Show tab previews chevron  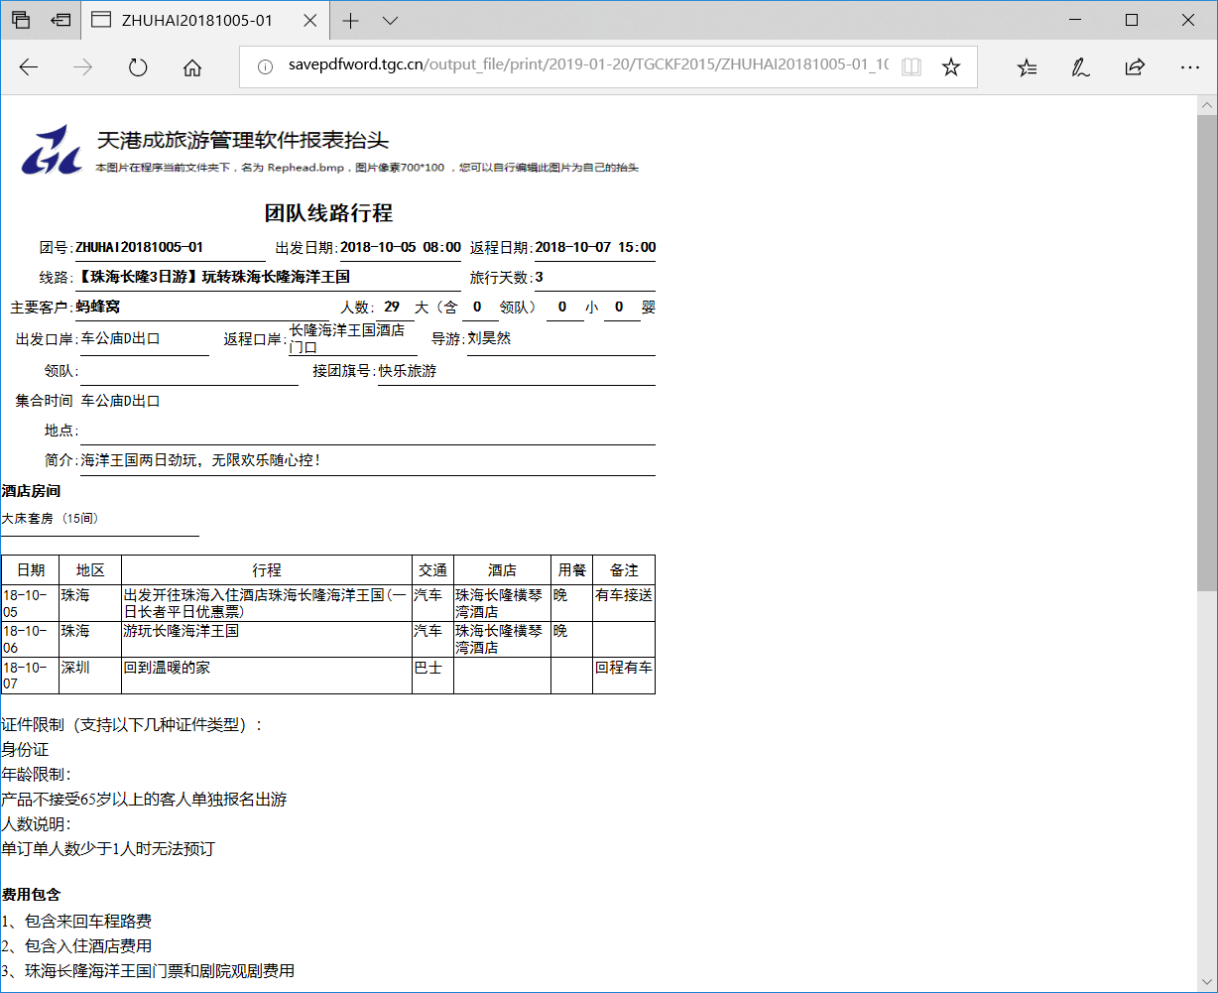click(391, 20)
